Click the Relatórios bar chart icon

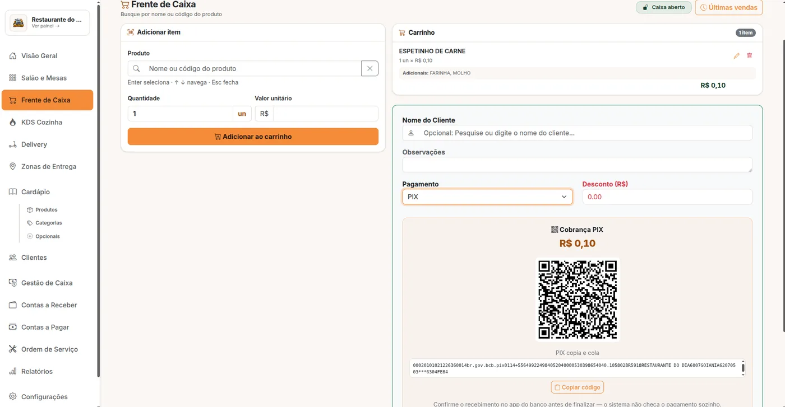pyautogui.click(x=13, y=371)
